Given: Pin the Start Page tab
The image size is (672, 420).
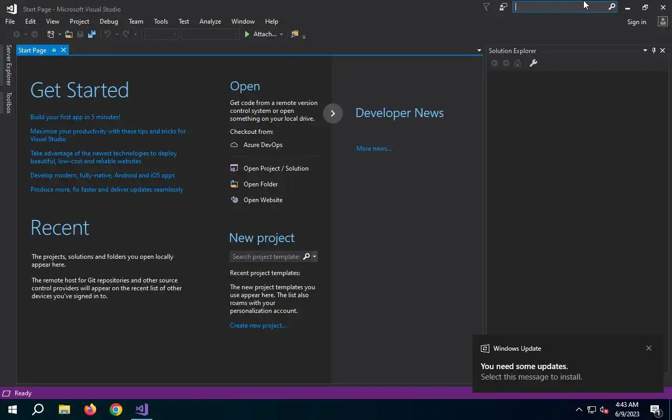Looking at the screenshot, I should [54, 50].
